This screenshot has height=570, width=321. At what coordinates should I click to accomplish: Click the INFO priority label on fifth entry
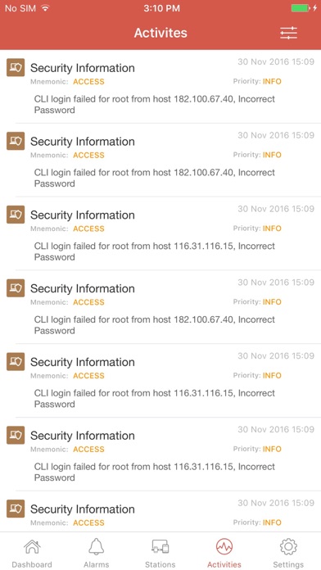point(273,376)
